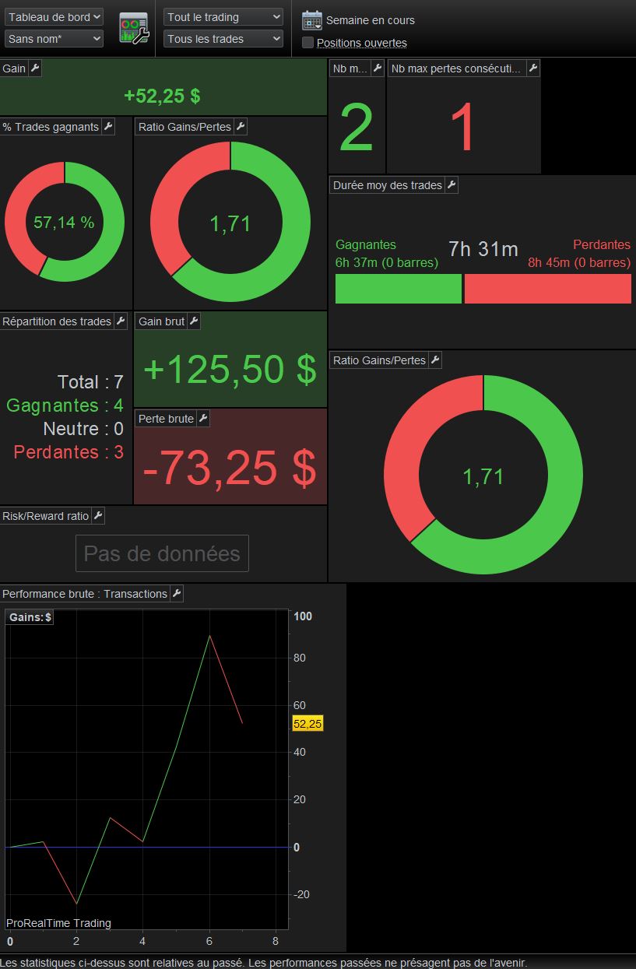
Task: Open wrench settings for Répartition des trades
Action: tap(121, 321)
